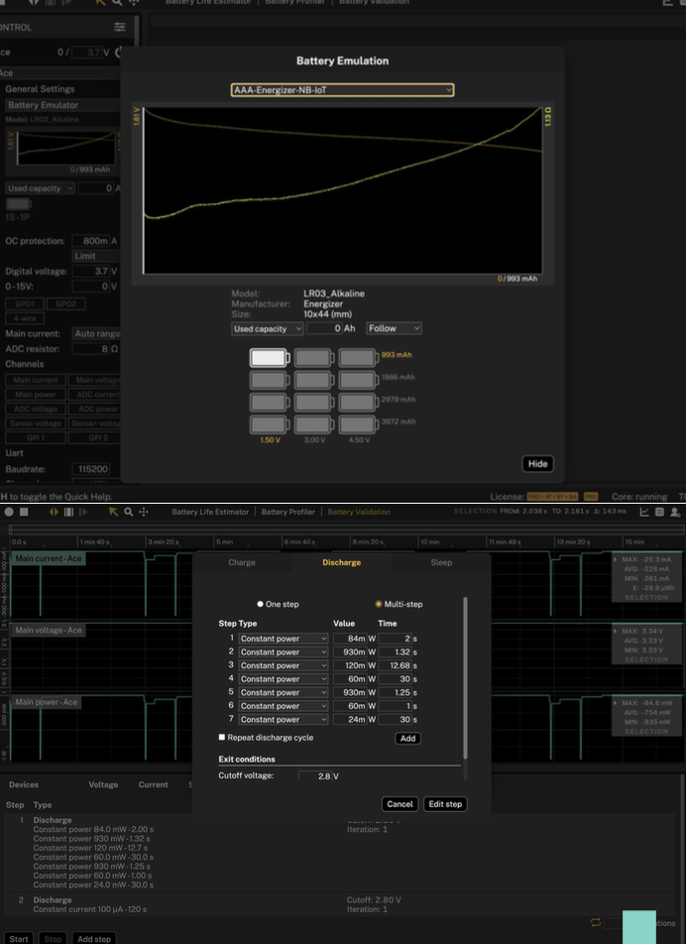The width and height of the screenshot is (686, 944).
Task: Select the magnifier zoom tool in lower toolbar
Action: [128, 512]
